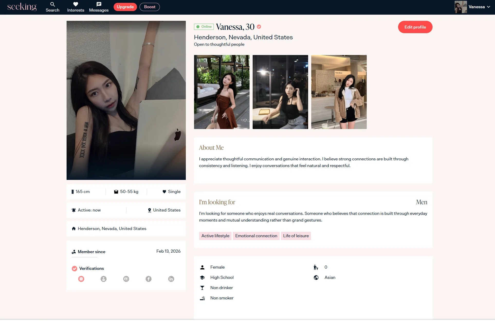Viewport: 495px width, 321px height.
Task: Click the verified checkmark next to Vanessa, 30
Action: coord(259,26)
